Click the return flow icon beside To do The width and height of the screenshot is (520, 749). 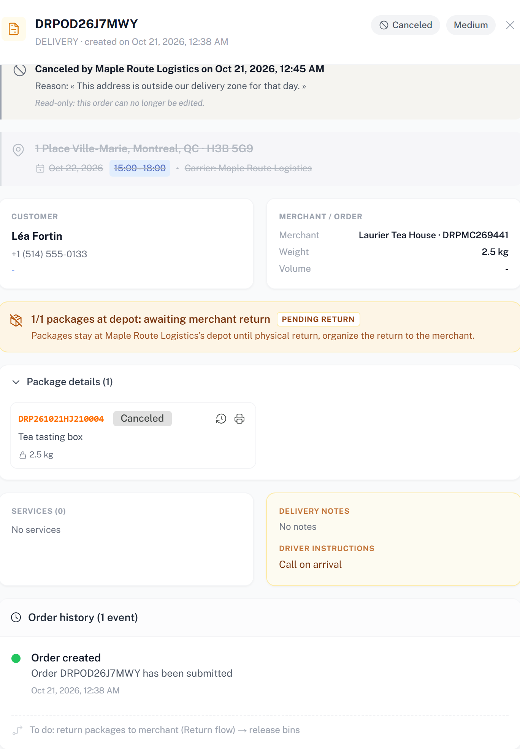(x=17, y=730)
